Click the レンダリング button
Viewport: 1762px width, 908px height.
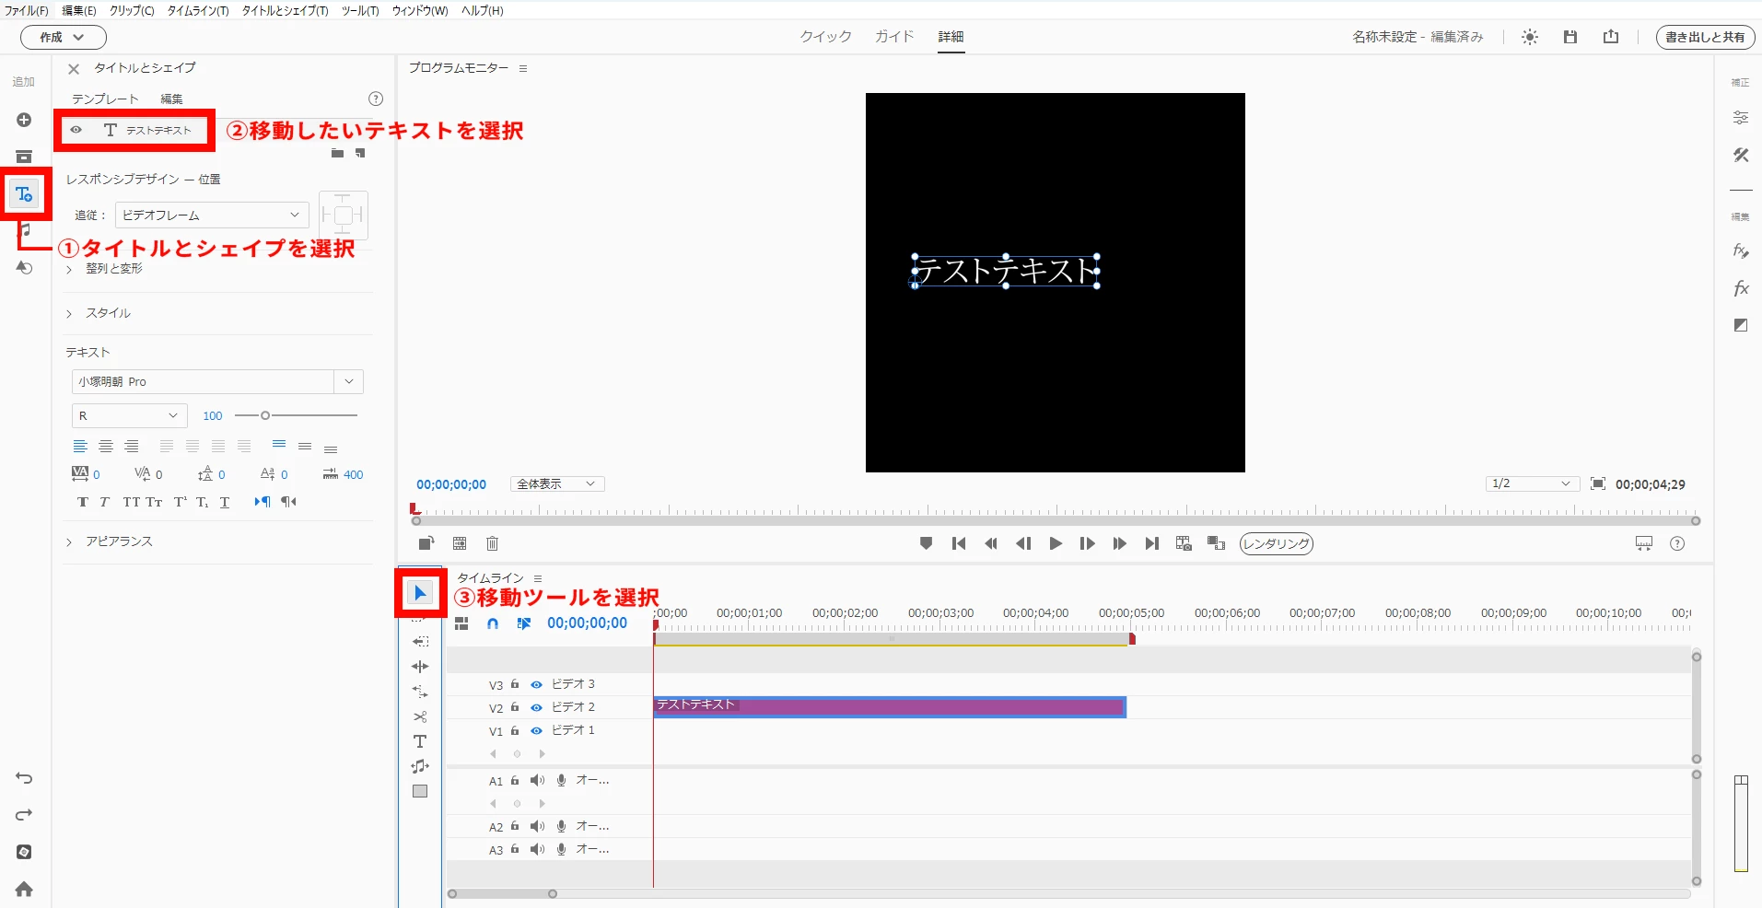tap(1277, 543)
